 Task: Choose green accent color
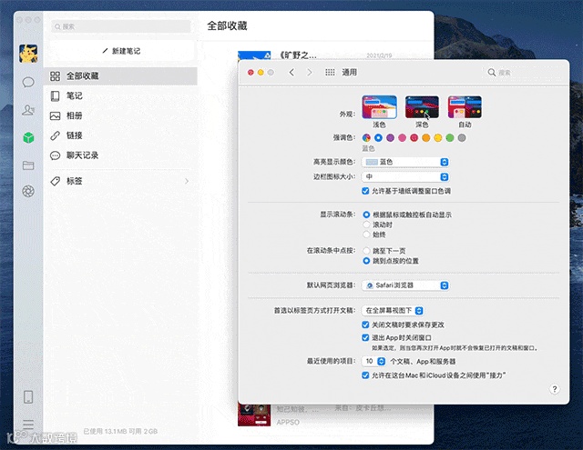pyautogui.click(x=450, y=138)
